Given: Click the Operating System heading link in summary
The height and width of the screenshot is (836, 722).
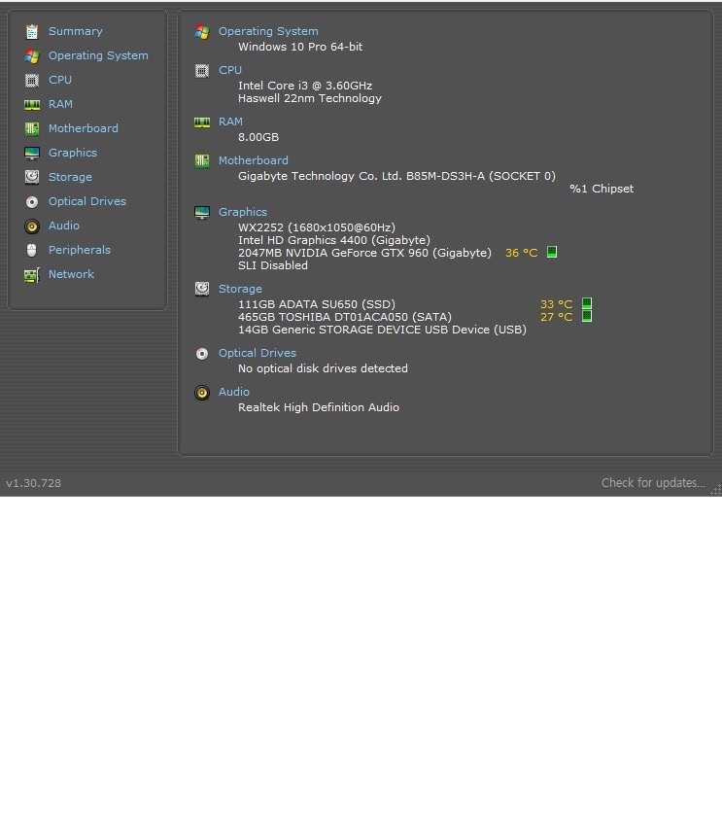Looking at the screenshot, I should coord(268,31).
